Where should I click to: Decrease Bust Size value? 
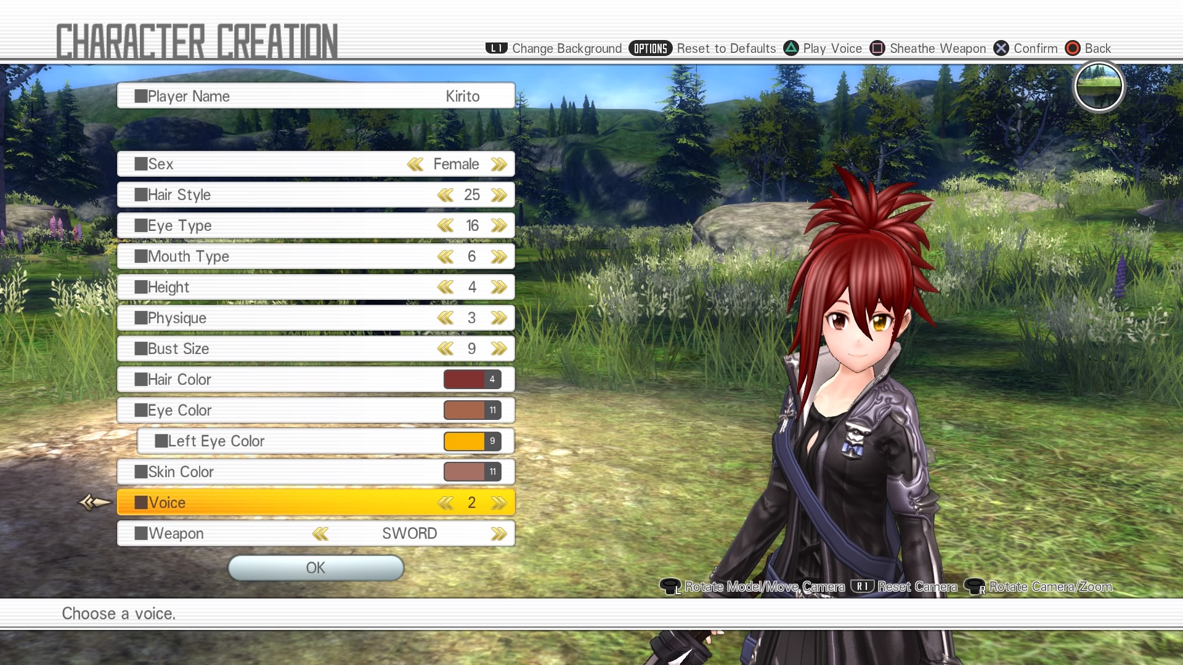445,349
